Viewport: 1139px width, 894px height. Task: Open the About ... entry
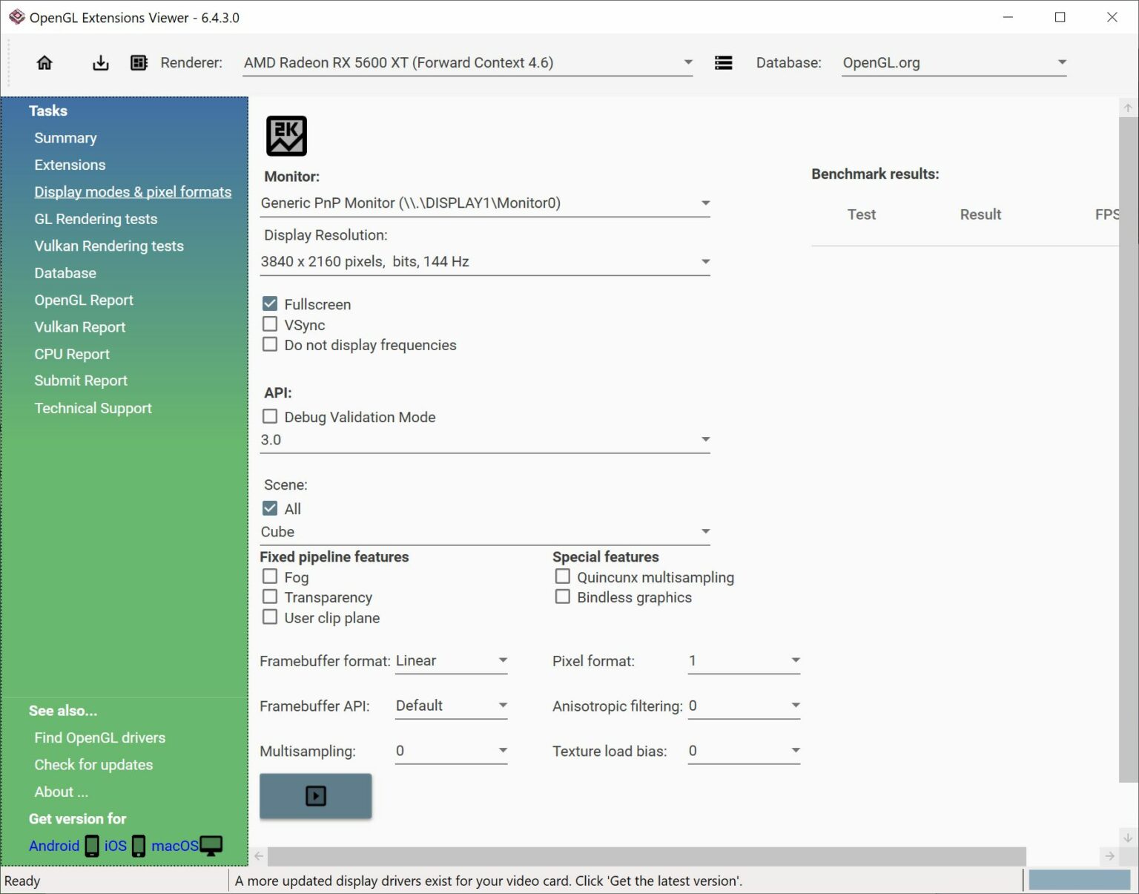[x=61, y=792]
